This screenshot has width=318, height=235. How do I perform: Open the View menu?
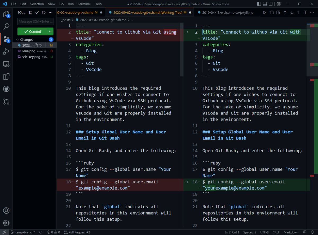52,4
